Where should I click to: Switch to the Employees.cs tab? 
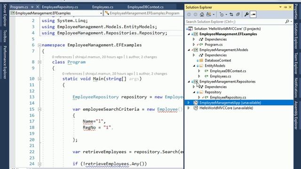(x=103, y=7)
